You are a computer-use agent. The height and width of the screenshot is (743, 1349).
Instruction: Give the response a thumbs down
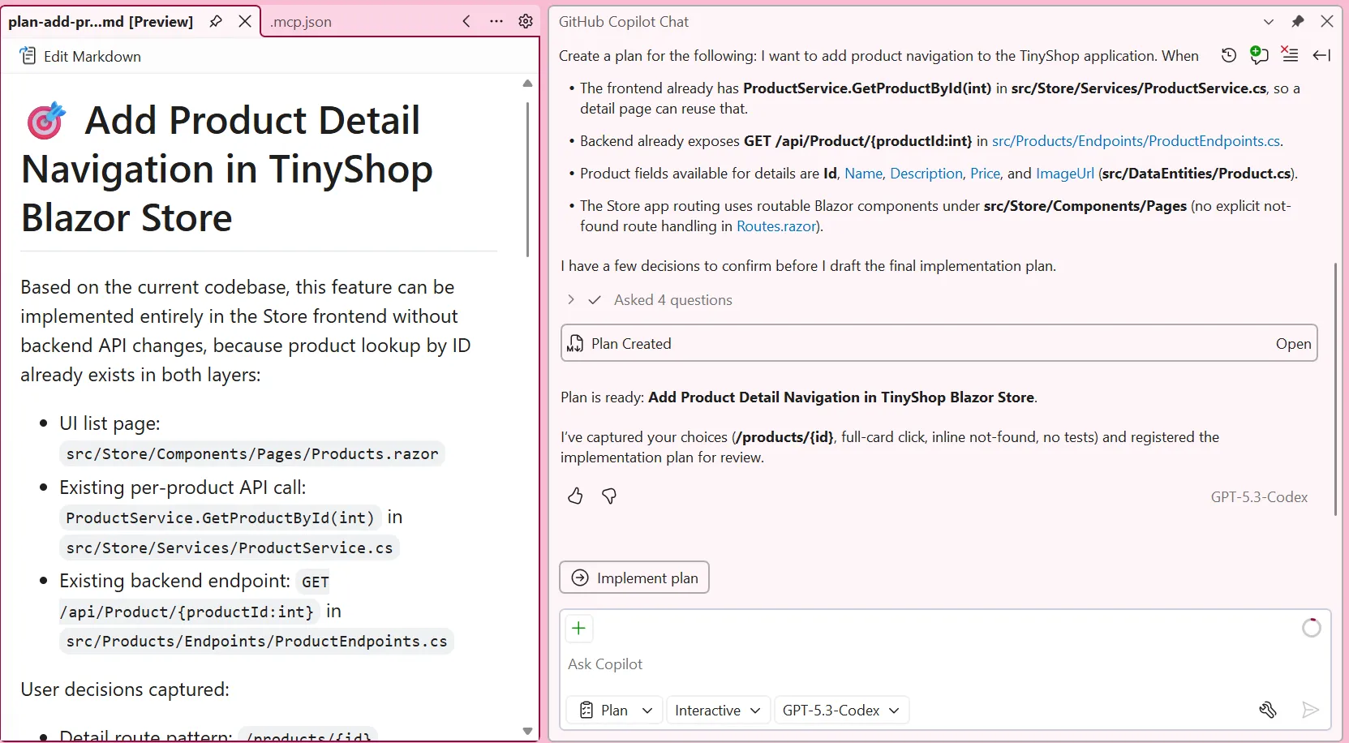(609, 496)
